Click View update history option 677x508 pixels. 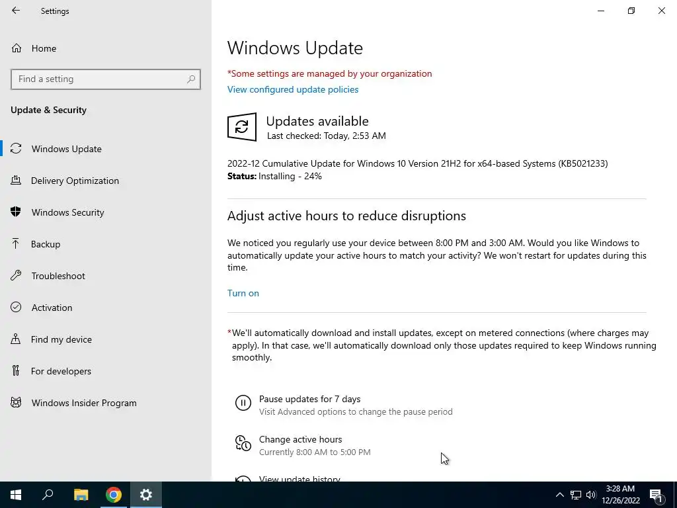pos(299,479)
